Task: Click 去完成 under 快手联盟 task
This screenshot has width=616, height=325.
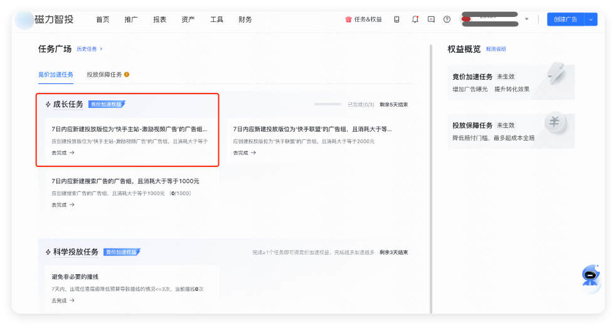Action: click(x=245, y=153)
